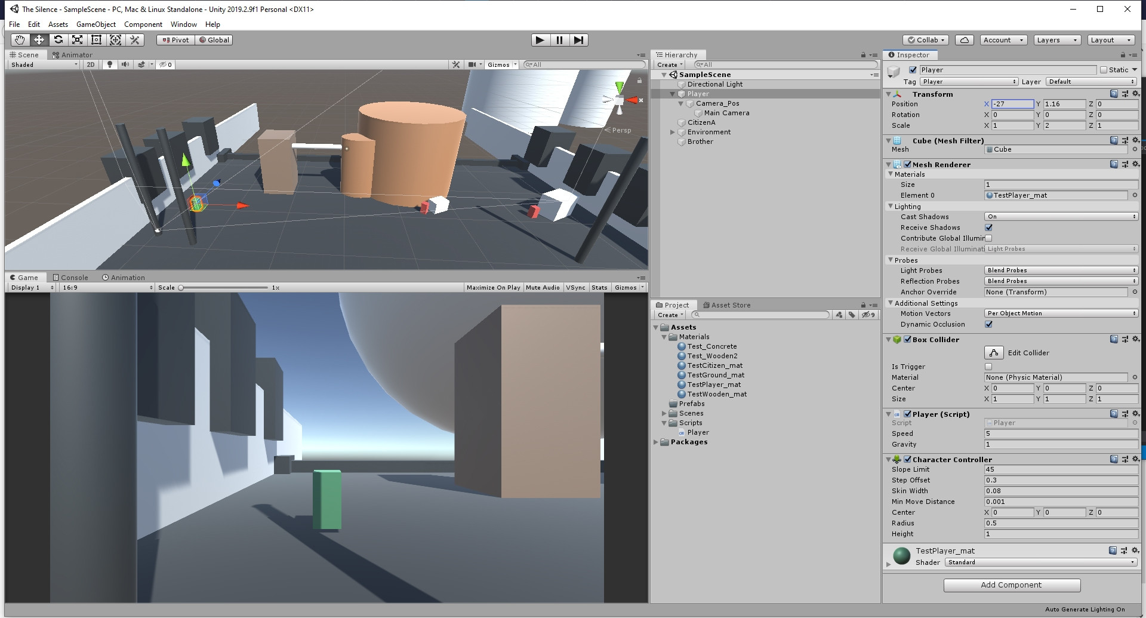The width and height of the screenshot is (1146, 618).
Task: Toggle Maximize On Play
Action: click(493, 288)
